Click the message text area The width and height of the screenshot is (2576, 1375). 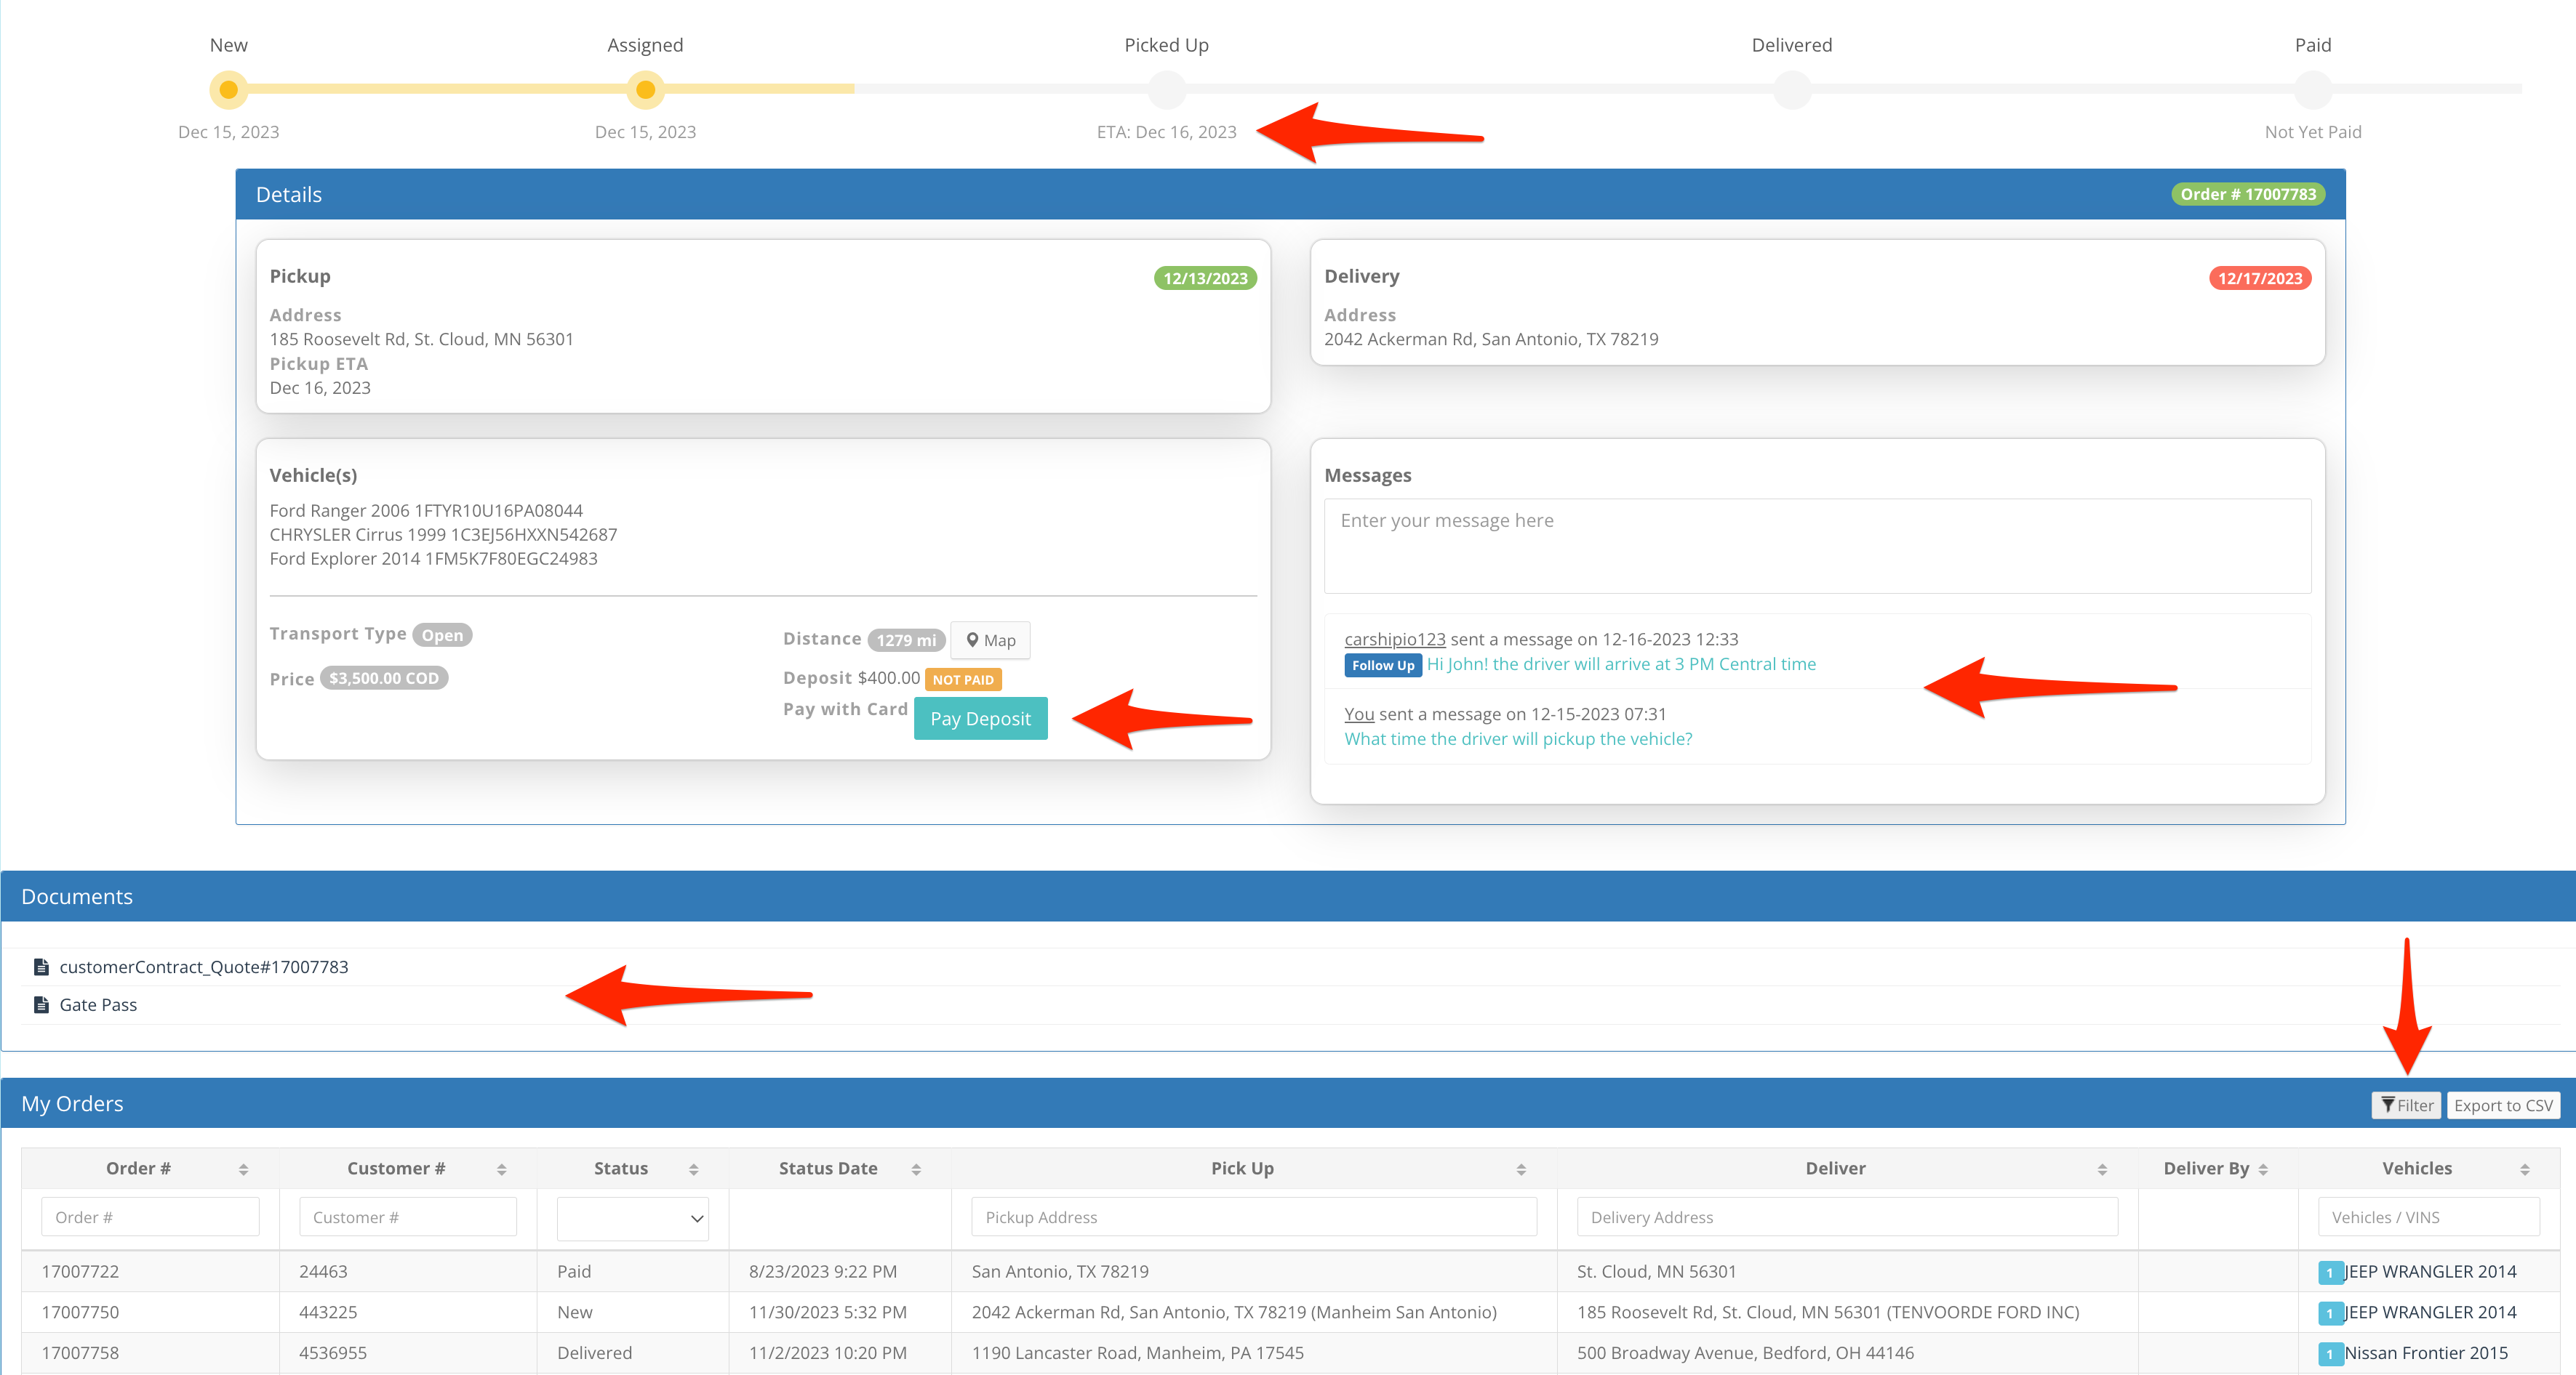tap(1816, 546)
